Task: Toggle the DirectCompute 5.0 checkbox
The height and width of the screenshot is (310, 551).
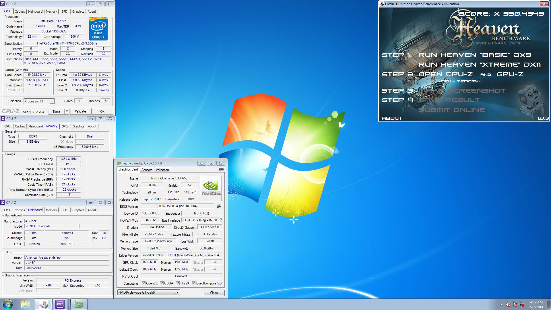Action: tap(193, 283)
